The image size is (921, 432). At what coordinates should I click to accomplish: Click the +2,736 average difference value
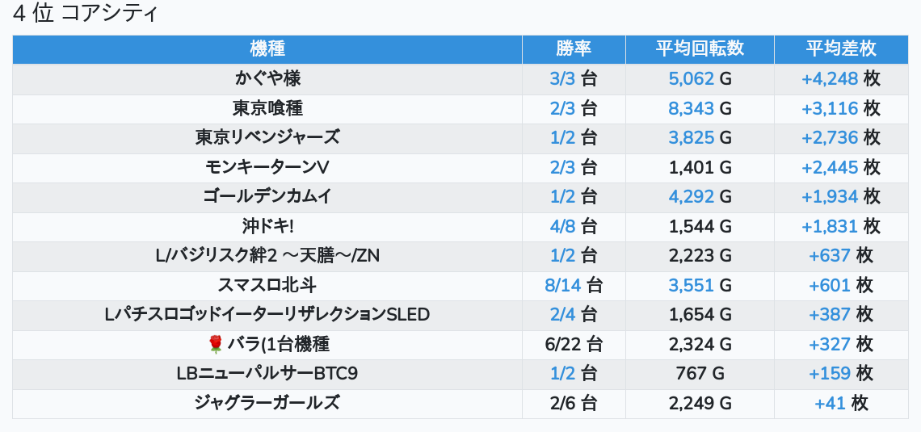pyautogui.click(x=829, y=138)
